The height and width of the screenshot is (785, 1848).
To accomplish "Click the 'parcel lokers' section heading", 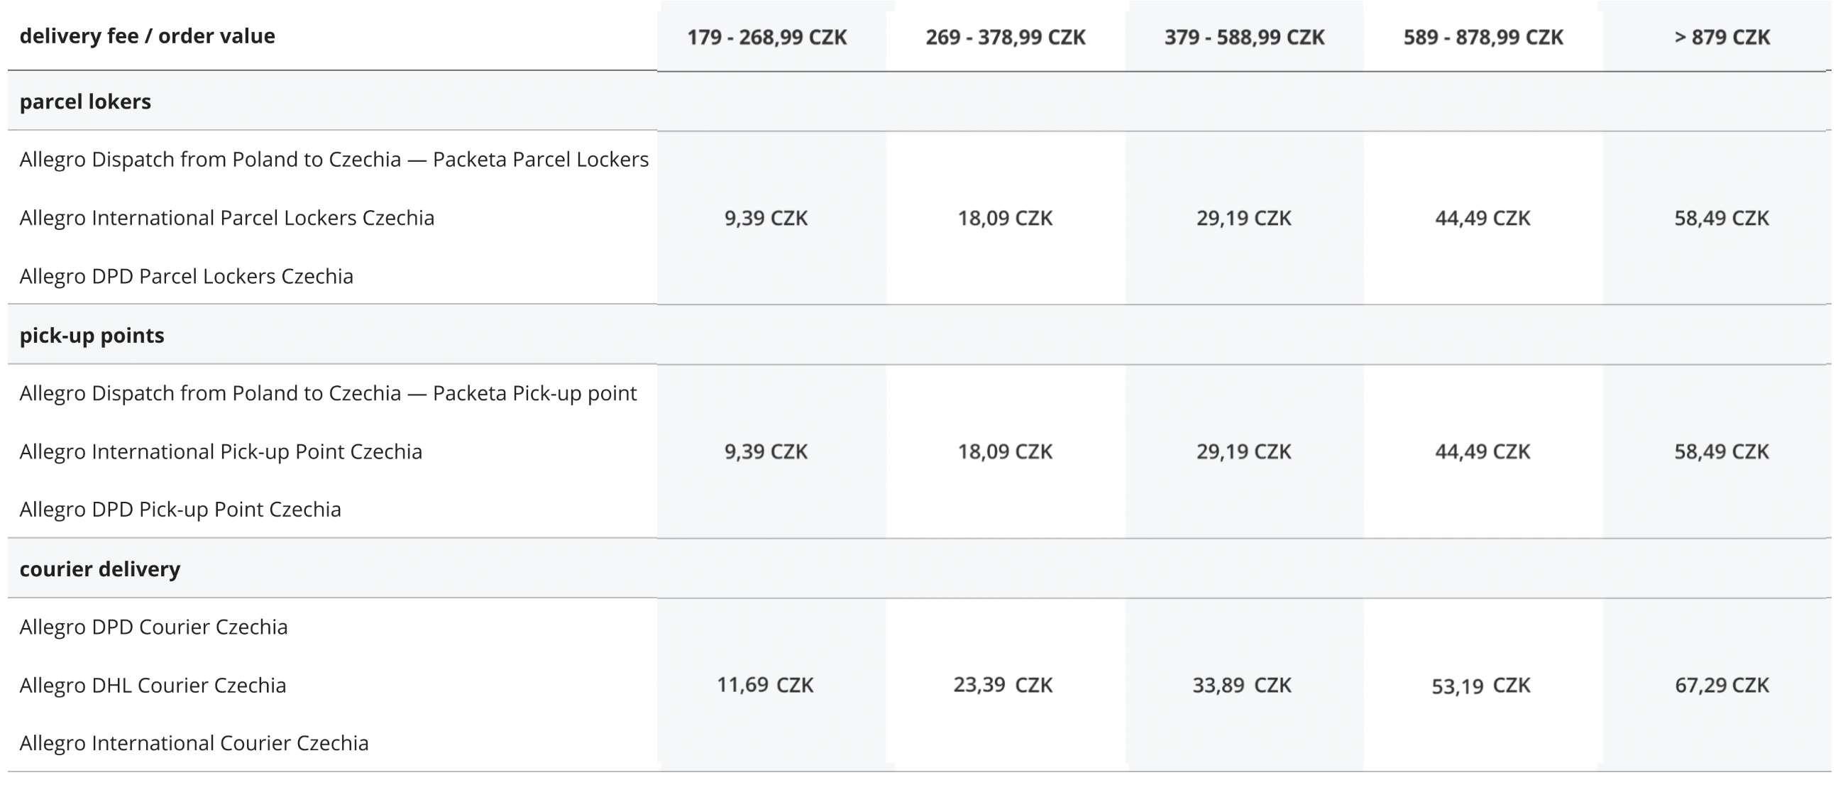I will pyautogui.click(x=85, y=102).
